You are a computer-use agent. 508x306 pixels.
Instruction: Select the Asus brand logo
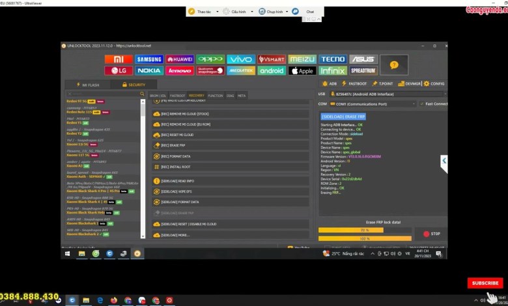point(363,59)
